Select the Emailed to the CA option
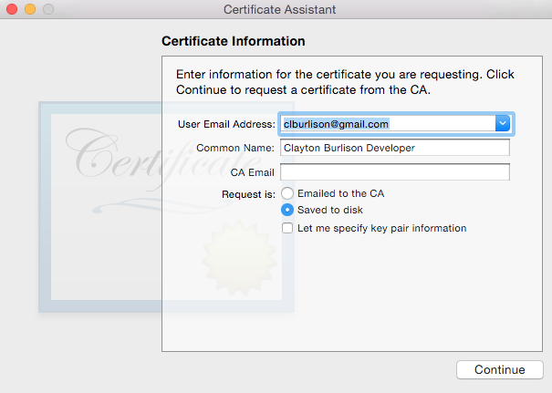This screenshot has height=393, width=552. (287, 193)
